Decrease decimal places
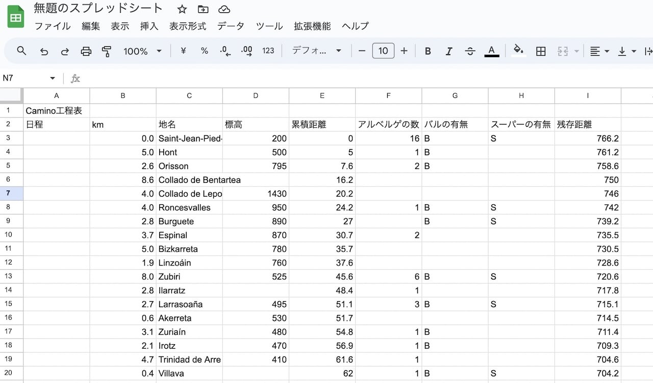This screenshot has height=383, width=653. pyautogui.click(x=225, y=51)
